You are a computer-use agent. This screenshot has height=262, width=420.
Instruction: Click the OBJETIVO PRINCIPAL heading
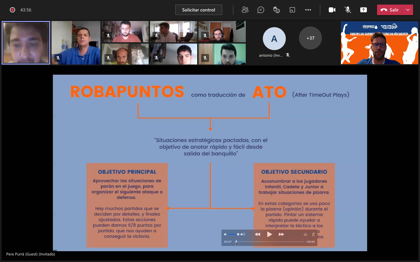coord(127,172)
